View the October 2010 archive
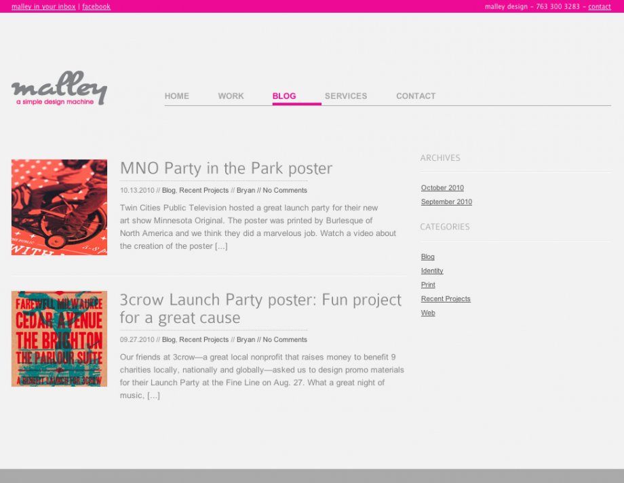This screenshot has height=483, width=624. [x=442, y=188]
